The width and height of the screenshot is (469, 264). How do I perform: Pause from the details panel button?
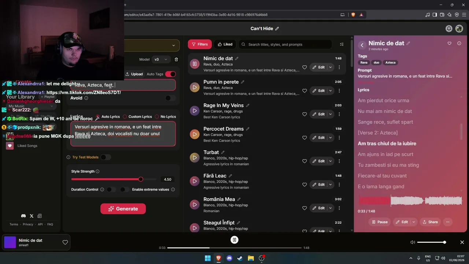[380, 222]
